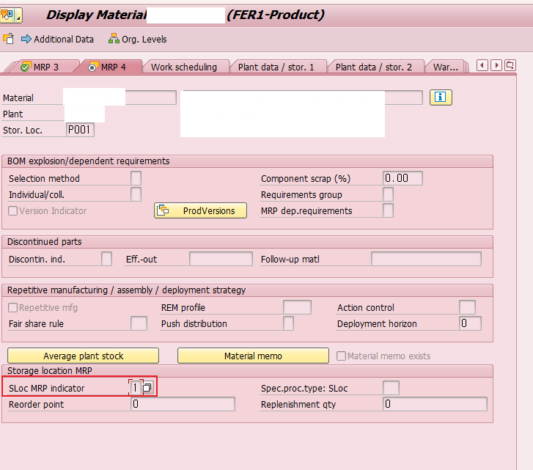Click the Selection method field
The image size is (533, 470).
(x=136, y=178)
